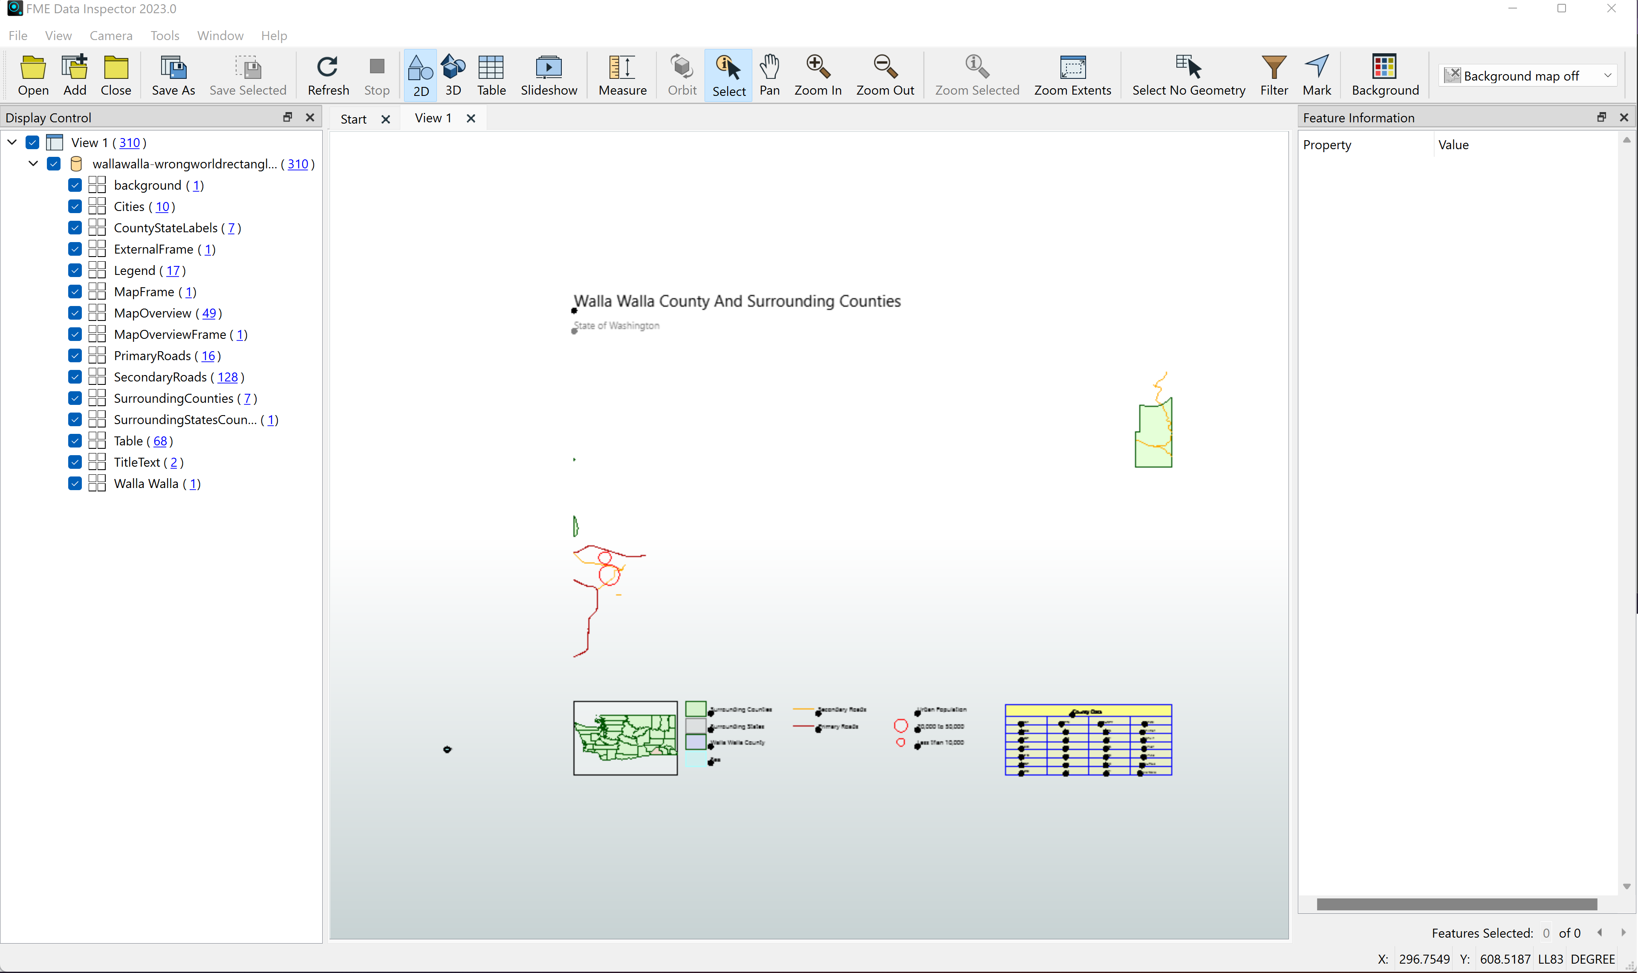
Task: Go to next selected feature arrow
Action: tap(1623, 933)
